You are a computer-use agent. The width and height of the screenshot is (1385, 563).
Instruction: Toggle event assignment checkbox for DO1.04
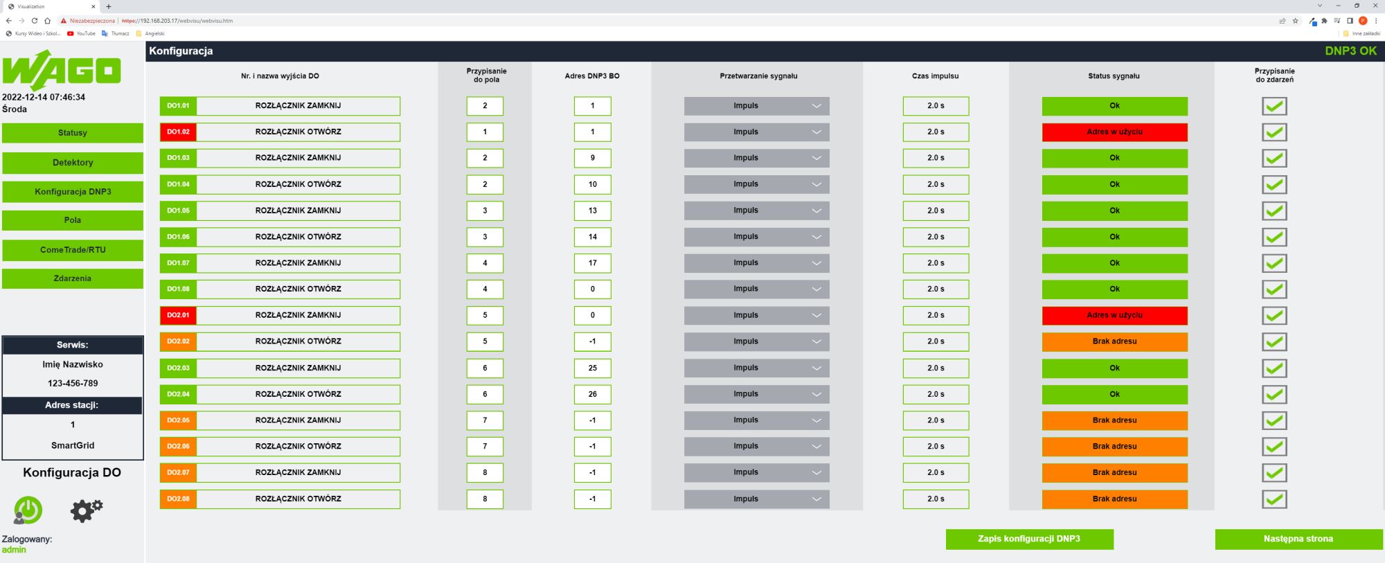click(1274, 185)
